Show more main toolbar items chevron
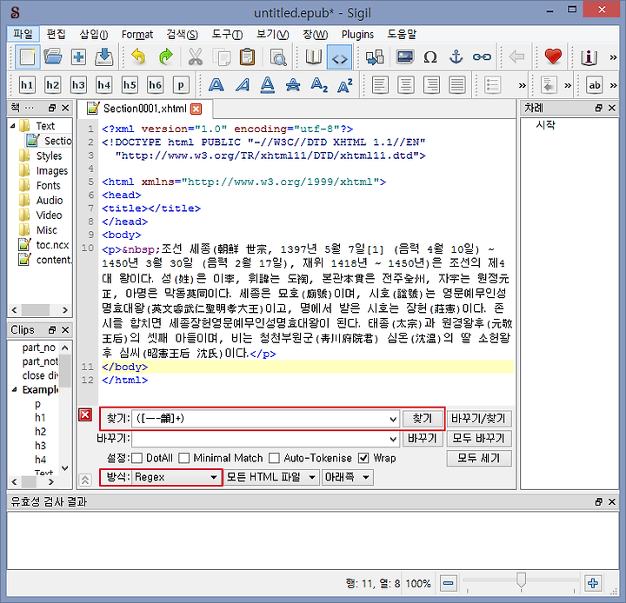626x603 pixels. 613,57
